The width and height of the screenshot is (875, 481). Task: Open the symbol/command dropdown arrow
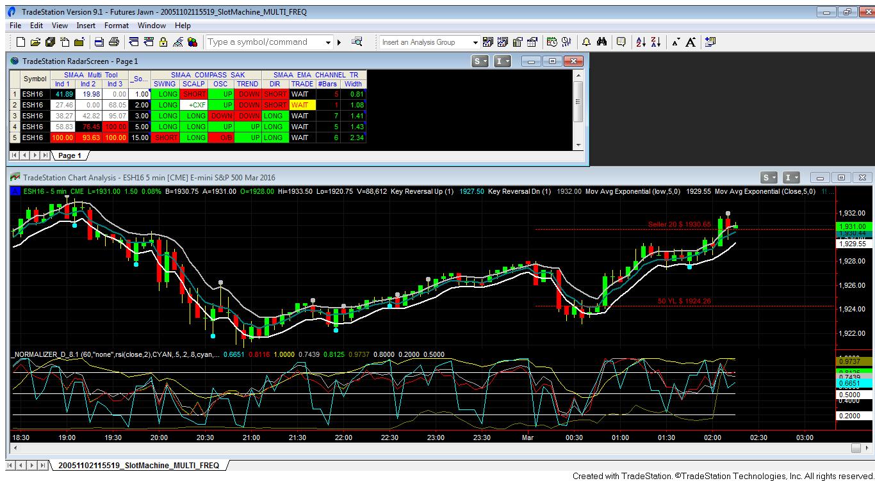pos(328,42)
